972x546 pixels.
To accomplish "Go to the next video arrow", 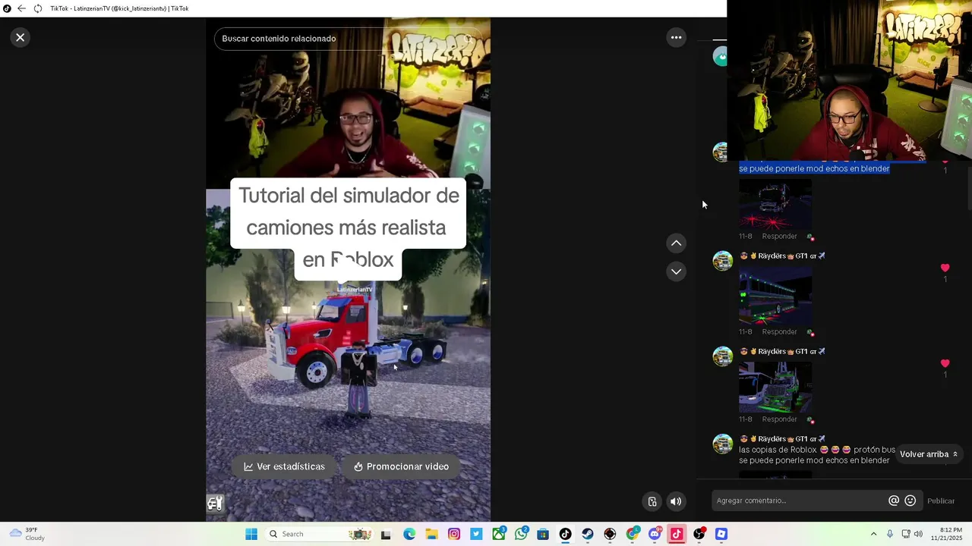I will pyautogui.click(x=676, y=271).
